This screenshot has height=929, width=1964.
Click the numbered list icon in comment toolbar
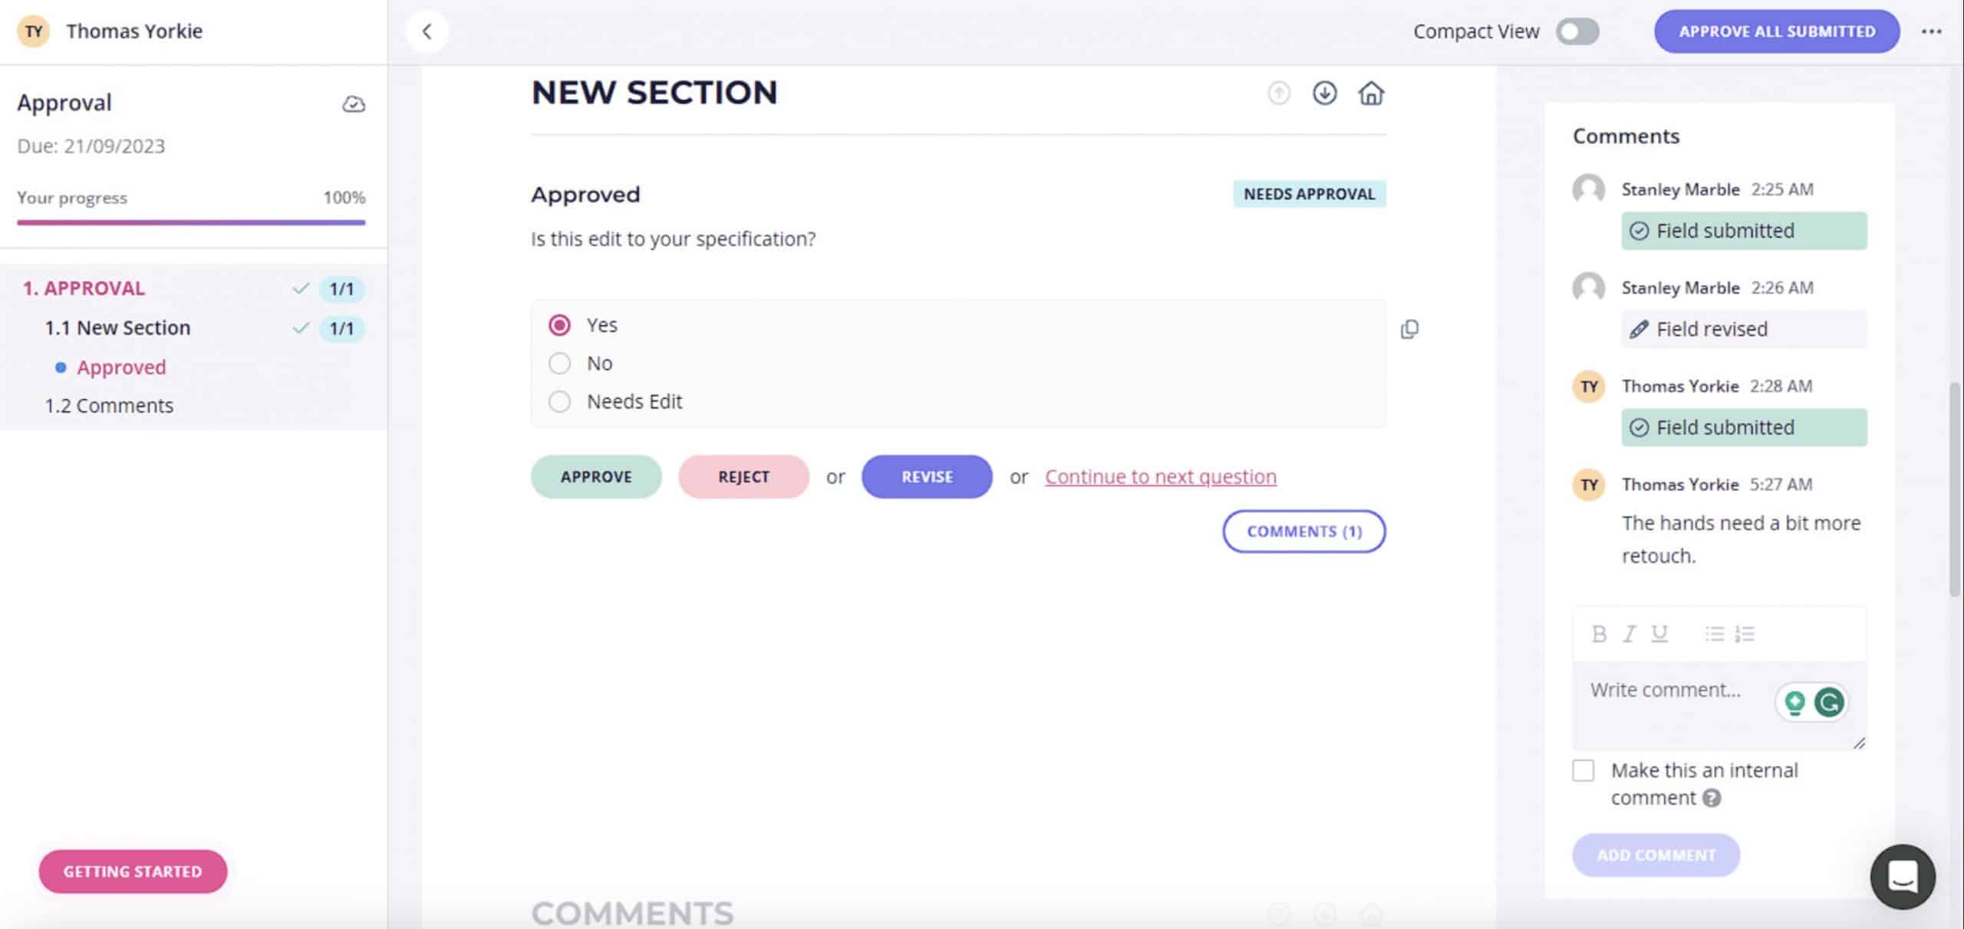point(1745,634)
